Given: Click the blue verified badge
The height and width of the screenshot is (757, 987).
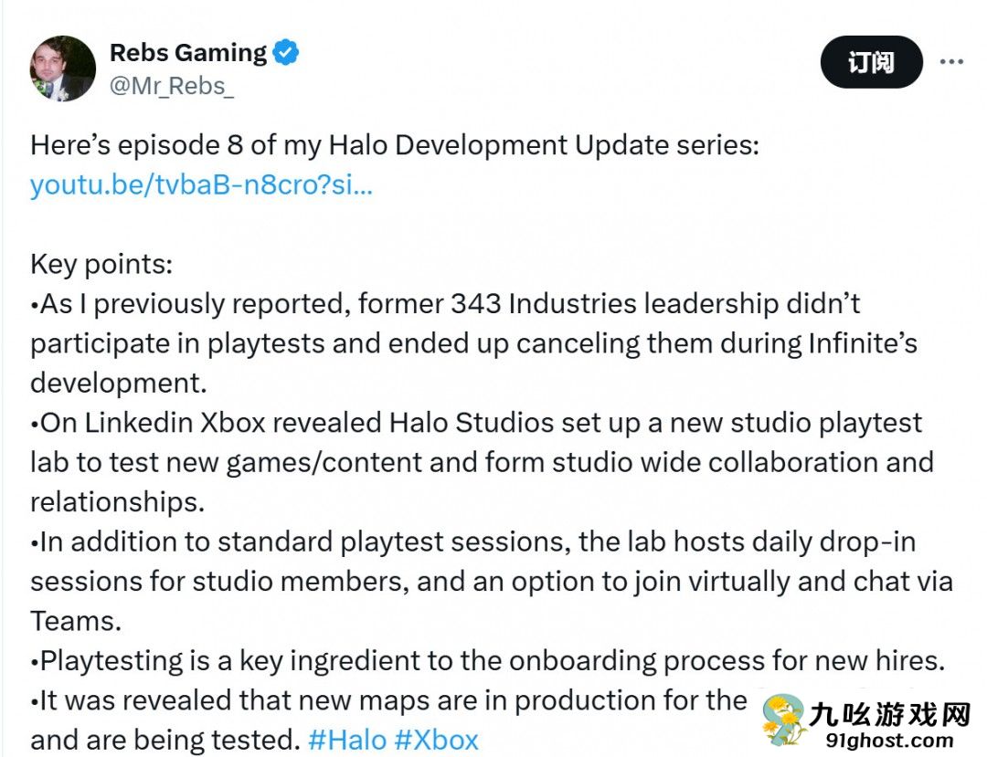Looking at the screenshot, I should point(286,53).
